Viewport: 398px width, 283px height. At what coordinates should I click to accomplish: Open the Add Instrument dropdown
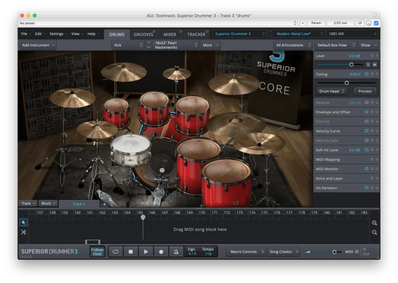click(x=38, y=45)
